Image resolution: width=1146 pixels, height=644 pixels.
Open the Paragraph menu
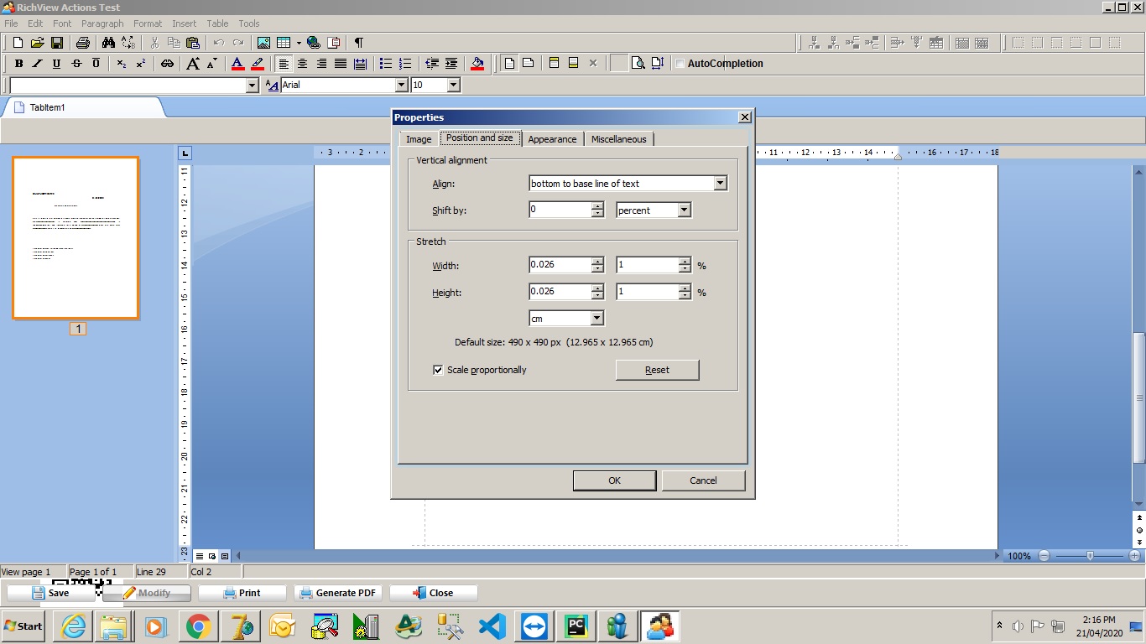(x=102, y=23)
